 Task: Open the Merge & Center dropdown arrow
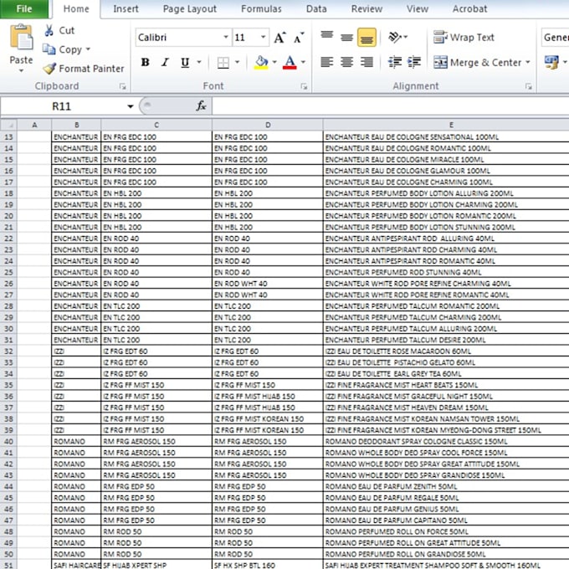point(528,62)
